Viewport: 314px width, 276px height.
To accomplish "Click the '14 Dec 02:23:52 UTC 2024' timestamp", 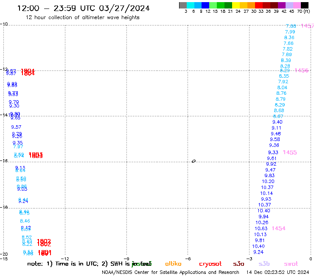I will click(x=278, y=272).
